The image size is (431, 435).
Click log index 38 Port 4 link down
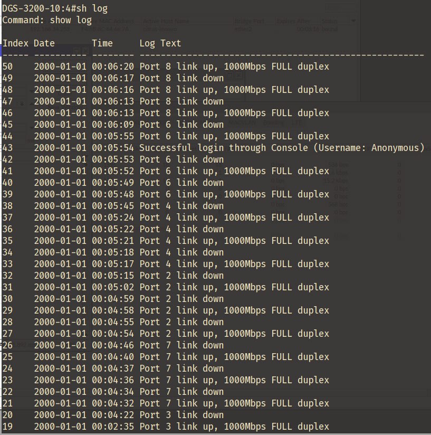coord(113,206)
